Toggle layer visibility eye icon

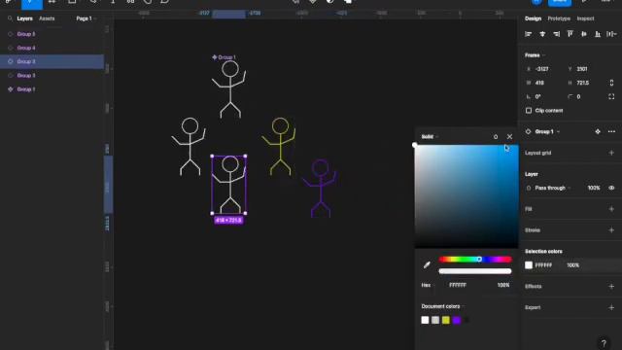(x=611, y=188)
